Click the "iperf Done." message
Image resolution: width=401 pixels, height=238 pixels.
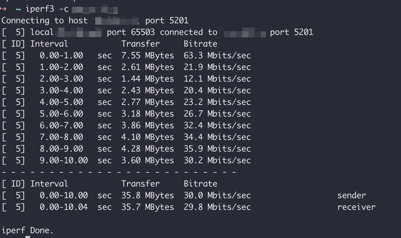(x=28, y=230)
